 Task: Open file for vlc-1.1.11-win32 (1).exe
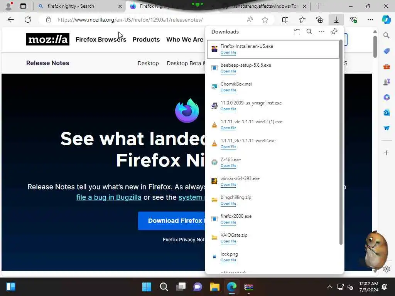click(x=228, y=128)
